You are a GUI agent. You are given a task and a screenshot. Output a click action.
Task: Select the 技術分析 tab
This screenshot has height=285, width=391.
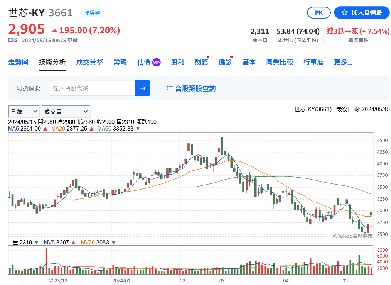coord(52,62)
